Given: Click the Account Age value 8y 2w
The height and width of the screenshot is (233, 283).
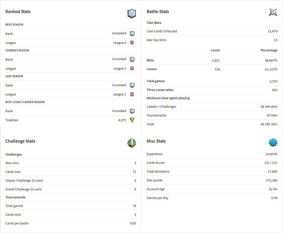Looking at the screenshot, I should (x=273, y=189).
